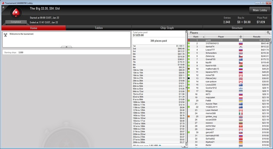Image resolution: width=273 pixels, height=149 pixels.
Task: Open the Structure tab
Action: (237, 28)
